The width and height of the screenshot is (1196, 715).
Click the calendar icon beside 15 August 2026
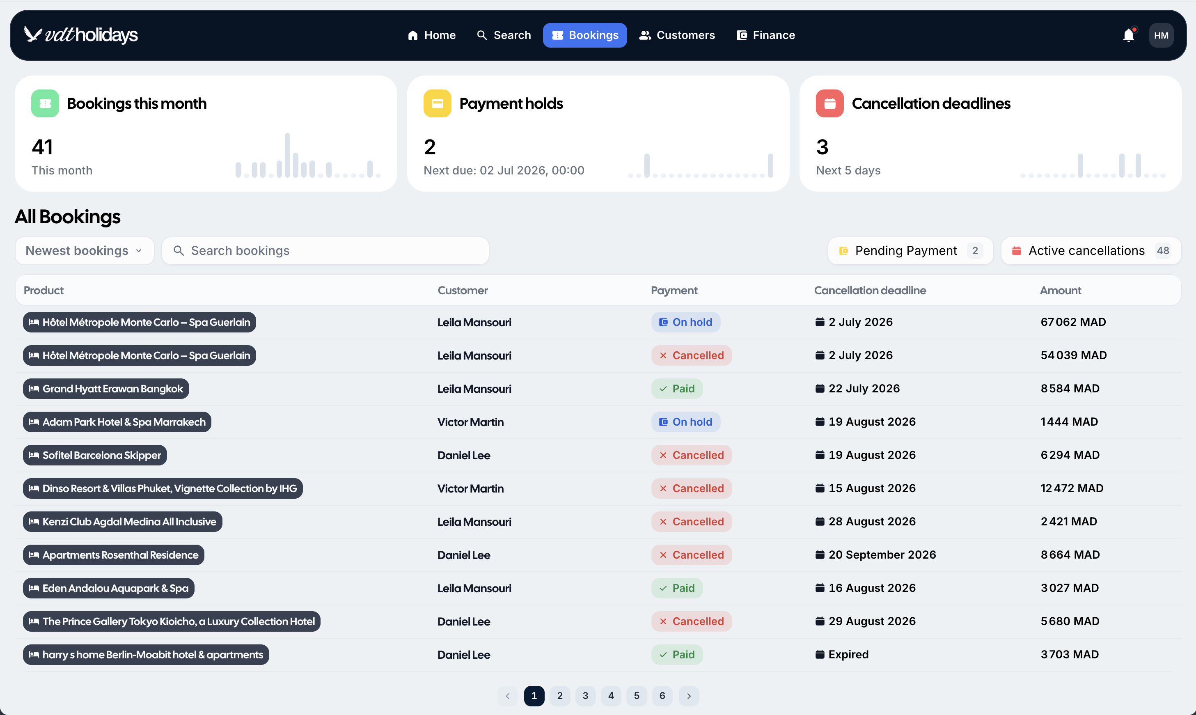coord(819,488)
